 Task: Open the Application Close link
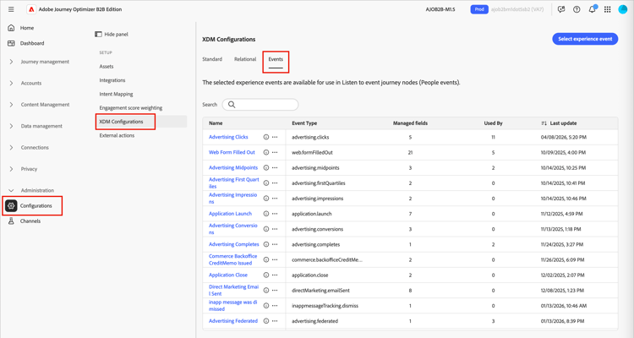[228, 275]
